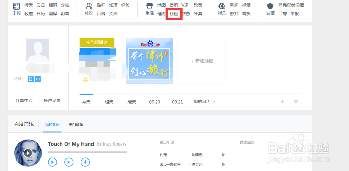The width and height of the screenshot is (349, 171).
Task: Open 收藏 link
Action: tap(29, 14)
